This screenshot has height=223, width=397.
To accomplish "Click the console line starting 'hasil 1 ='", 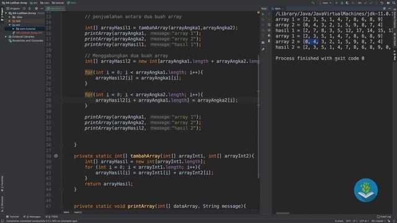I will pos(334,30).
